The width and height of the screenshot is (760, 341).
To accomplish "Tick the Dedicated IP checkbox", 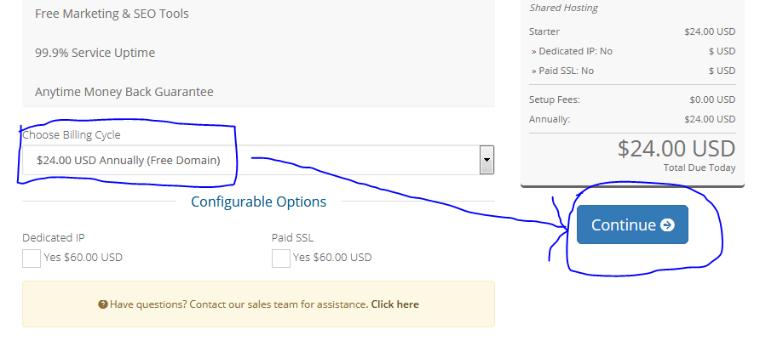I will [x=32, y=258].
